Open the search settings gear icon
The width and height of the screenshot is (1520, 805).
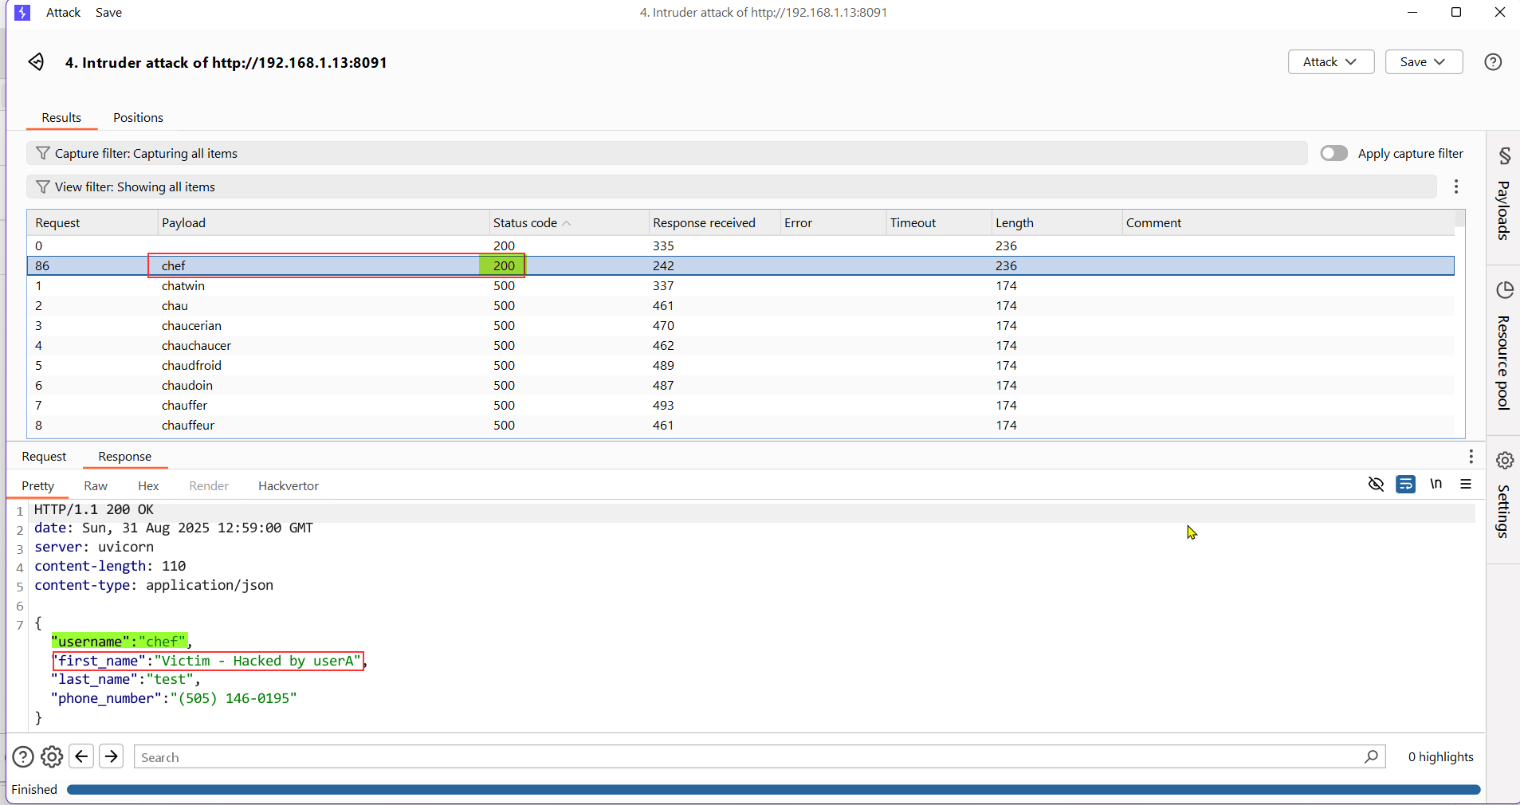[52, 756]
